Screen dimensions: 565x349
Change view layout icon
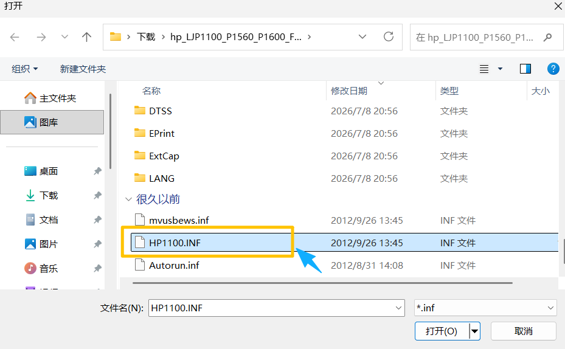click(484, 69)
